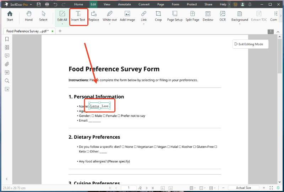Screen dimensions: 284x192
Task: Run the Deskew tool
Action: point(208,16)
